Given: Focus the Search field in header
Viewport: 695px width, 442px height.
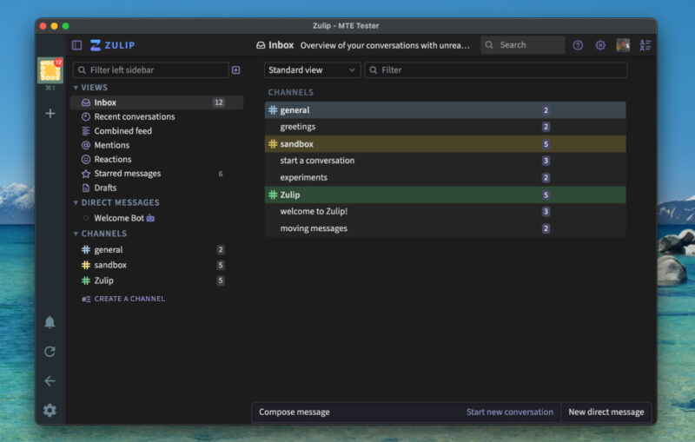Looking at the screenshot, I should pyautogui.click(x=523, y=45).
